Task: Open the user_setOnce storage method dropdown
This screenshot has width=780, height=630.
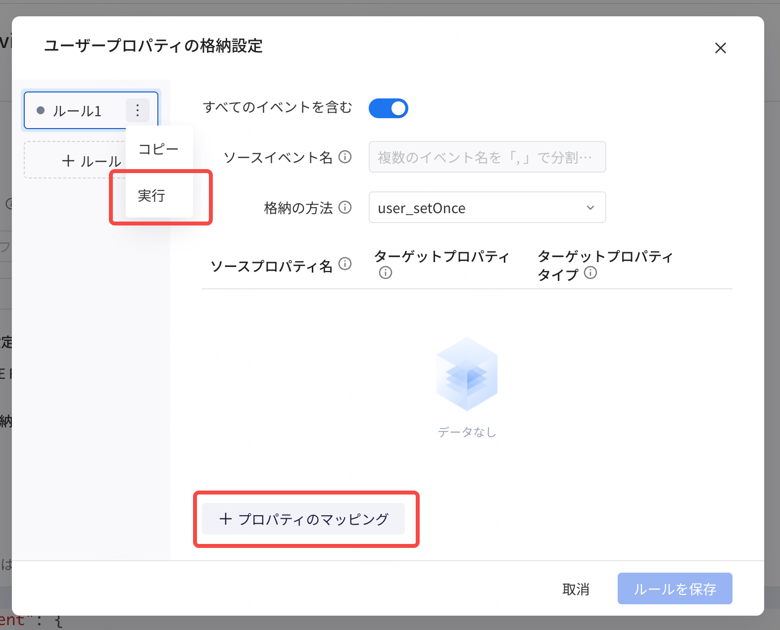Action: pos(487,207)
